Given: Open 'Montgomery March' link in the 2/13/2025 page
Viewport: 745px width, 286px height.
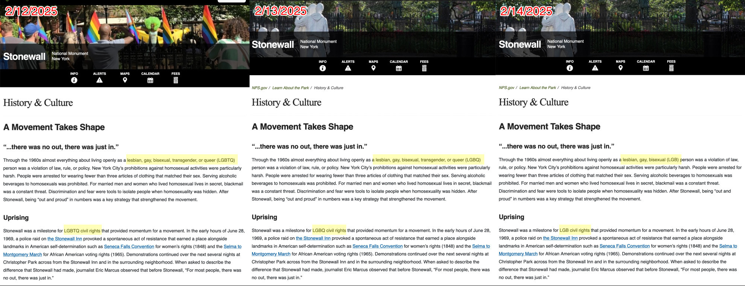Looking at the screenshot, I should pos(271,254).
